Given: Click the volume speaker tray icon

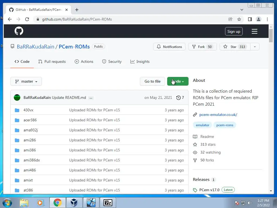Looking at the screenshot, I should tap(250, 203).
